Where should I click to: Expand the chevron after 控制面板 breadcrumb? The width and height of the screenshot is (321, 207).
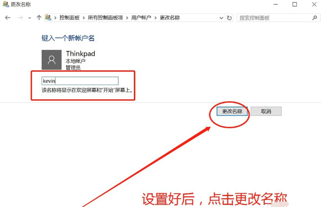coord(85,18)
